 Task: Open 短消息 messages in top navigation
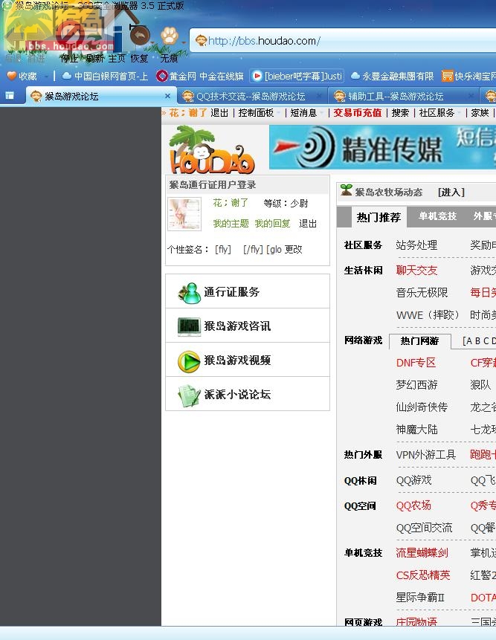click(303, 113)
